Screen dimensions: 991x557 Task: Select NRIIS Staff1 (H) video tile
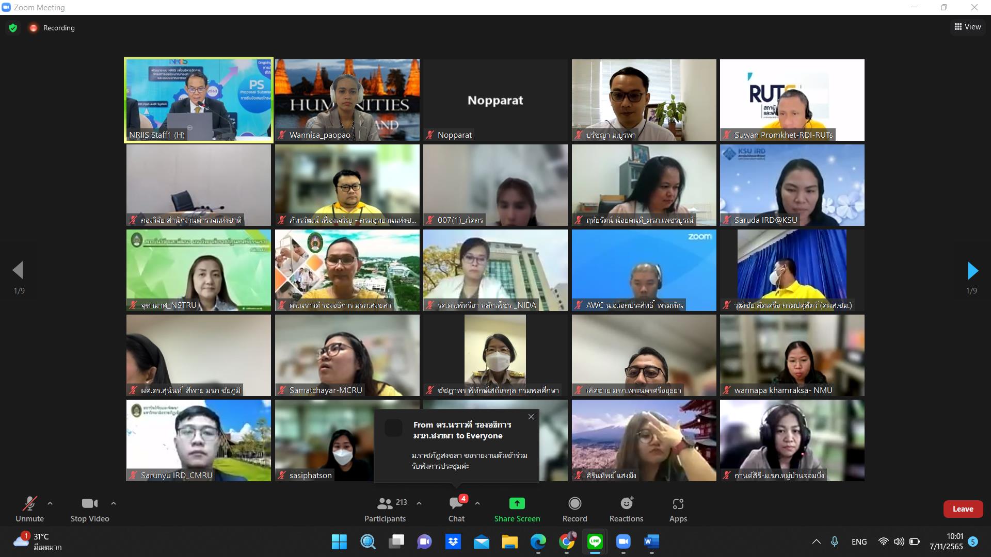coord(199,100)
